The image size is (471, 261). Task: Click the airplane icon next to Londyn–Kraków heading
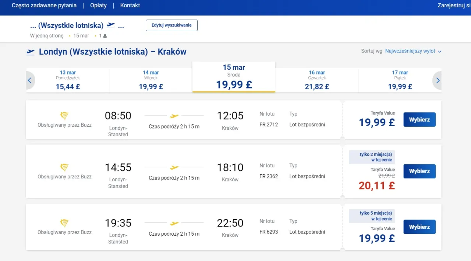pos(30,52)
